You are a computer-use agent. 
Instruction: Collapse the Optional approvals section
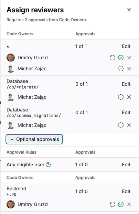click(34, 139)
